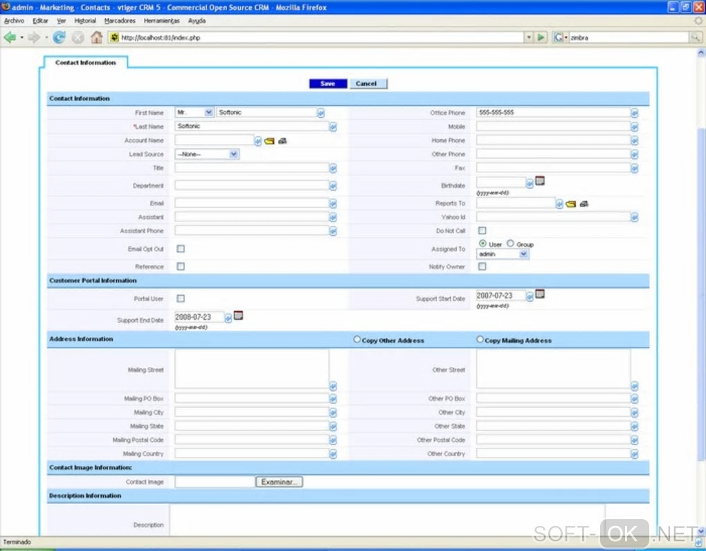
Task: Select the Contact Information tab
Action: click(86, 62)
